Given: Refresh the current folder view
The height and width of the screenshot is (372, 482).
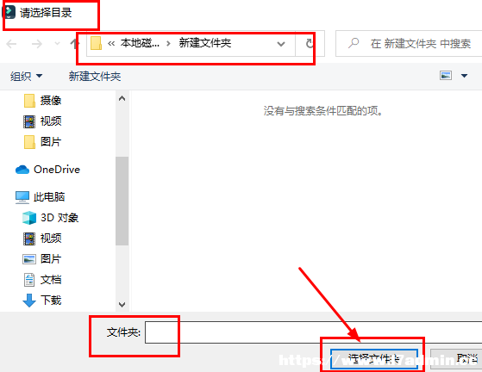Looking at the screenshot, I should tap(310, 43).
